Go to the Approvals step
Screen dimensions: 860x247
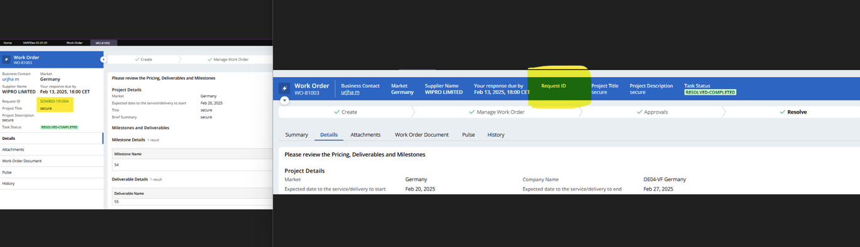652,112
